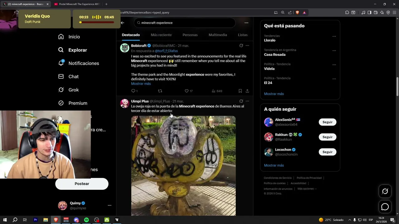Click the minecraft experience search field
This screenshot has width=399, height=224.
pos(185,23)
